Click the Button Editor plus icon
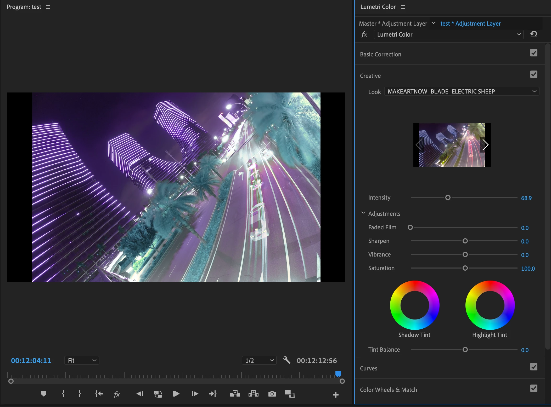The height and width of the screenshot is (407, 551). (335, 394)
